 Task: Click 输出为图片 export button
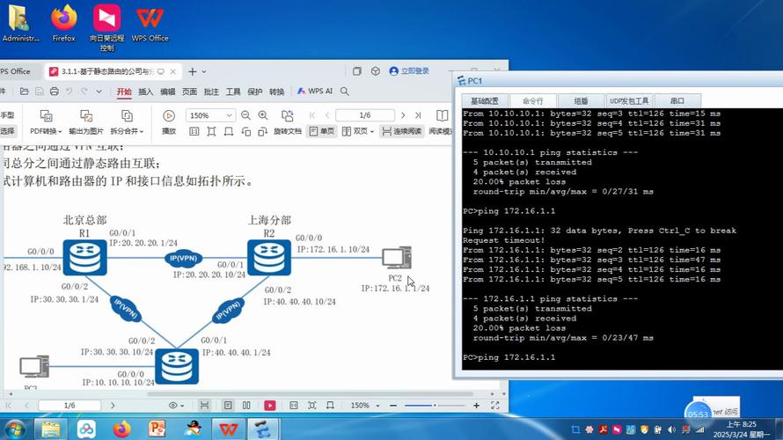[86, 122]
